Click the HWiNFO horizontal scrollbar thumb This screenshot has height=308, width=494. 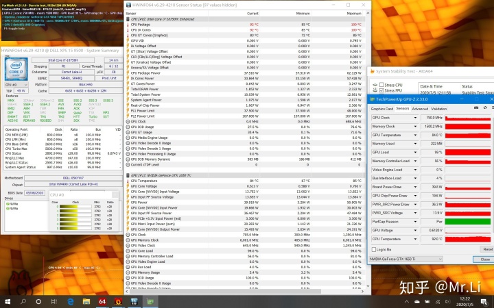coord(226,292)
